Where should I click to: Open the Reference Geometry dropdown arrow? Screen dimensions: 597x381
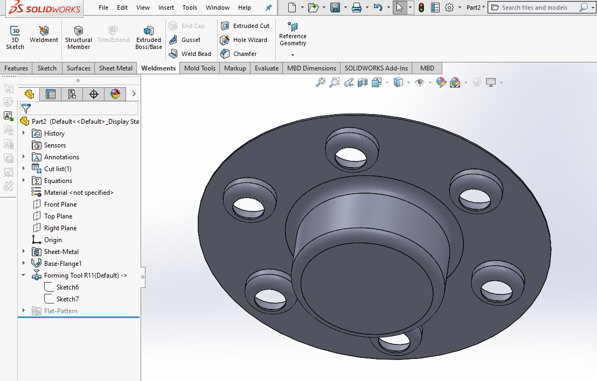coord(293,55)
